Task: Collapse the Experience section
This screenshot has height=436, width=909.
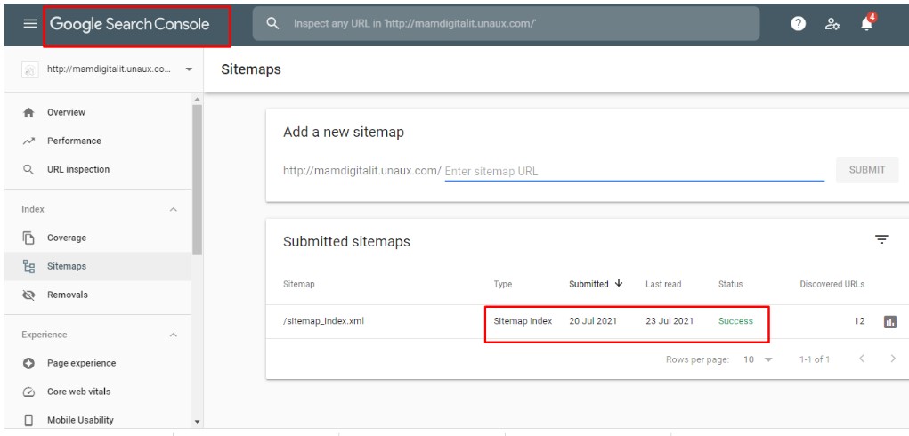Action: click(173, 335)
